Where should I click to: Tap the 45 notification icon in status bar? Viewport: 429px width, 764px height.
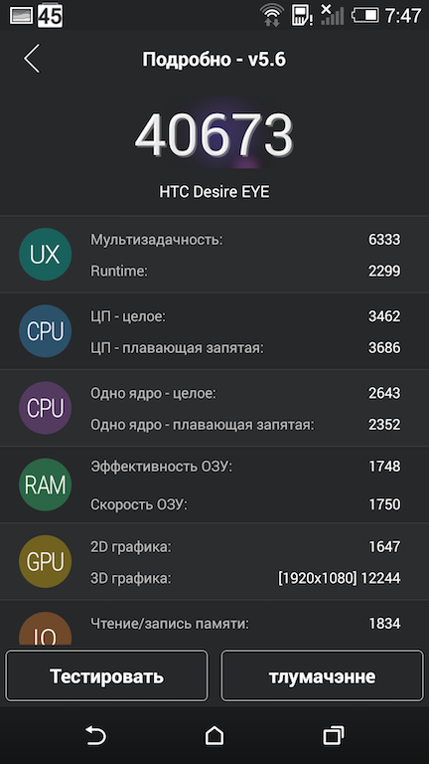(x=50, y=16)
